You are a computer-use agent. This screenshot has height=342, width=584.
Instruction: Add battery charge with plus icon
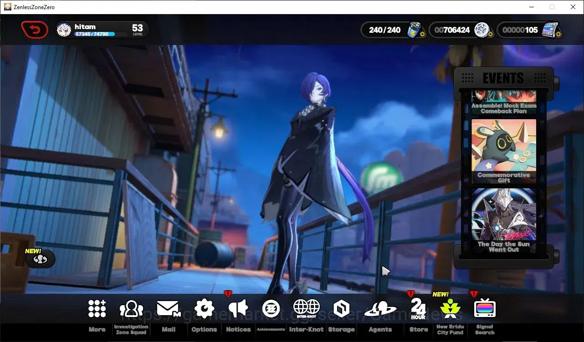(422, 34)
